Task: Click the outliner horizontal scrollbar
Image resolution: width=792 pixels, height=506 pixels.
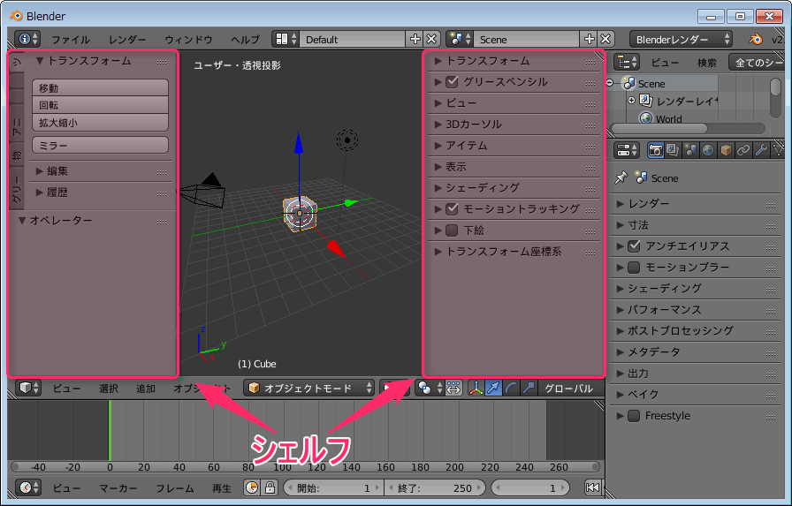Action: tap(687, 128)
